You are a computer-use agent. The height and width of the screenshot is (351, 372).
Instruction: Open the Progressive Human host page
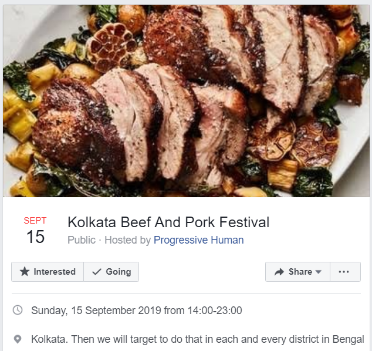198,240
